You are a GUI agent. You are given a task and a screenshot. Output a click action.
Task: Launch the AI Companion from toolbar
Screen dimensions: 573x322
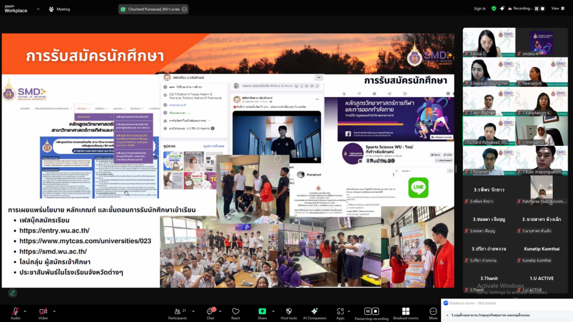click(314, 313)
